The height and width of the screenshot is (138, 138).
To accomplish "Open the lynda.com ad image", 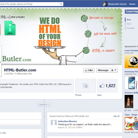I will pyautogui.click(x=131, y=62).
